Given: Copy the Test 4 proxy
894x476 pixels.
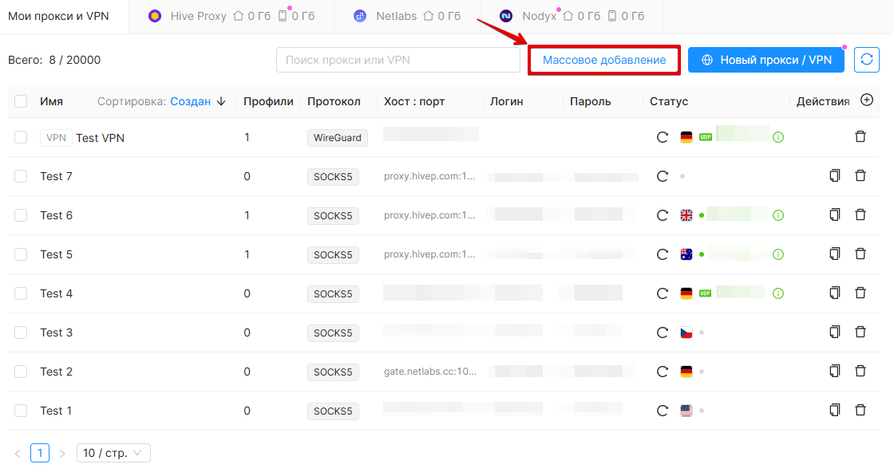Looking at the screenshot, I should tap(835, 293).
